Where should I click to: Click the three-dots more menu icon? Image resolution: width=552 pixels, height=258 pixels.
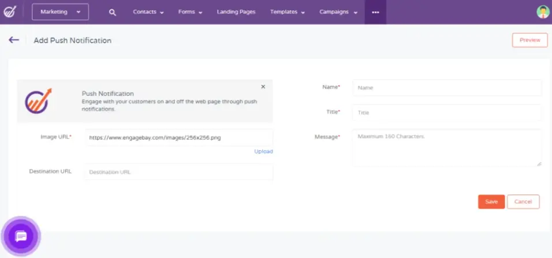coord(375,12)
